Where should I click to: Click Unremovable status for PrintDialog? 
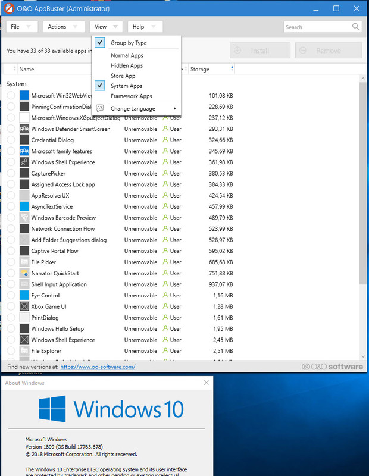coord(140,318)
